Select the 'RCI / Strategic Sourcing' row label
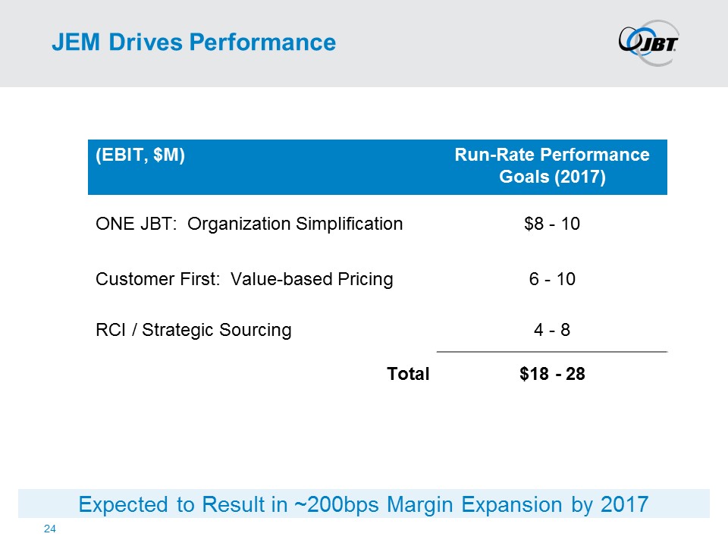This screenshot has height=546, width=728. click(x=193, y=330)
